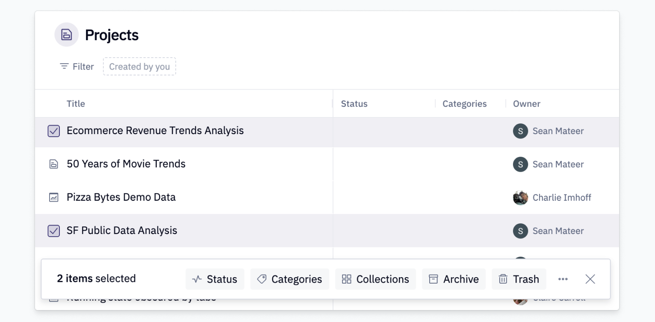The width and height of the screenshot is (655, 322).
Task: Click the "2 items selected" label
Action: (96, 278)
